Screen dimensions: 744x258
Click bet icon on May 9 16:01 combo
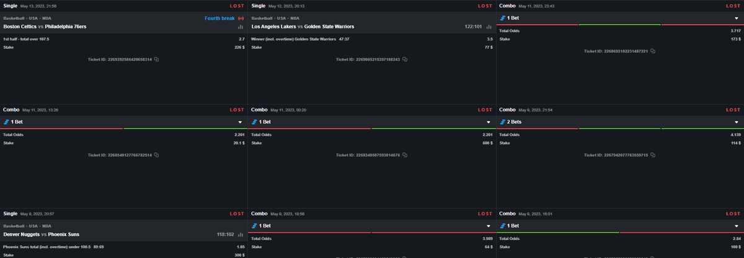[502, 226]
